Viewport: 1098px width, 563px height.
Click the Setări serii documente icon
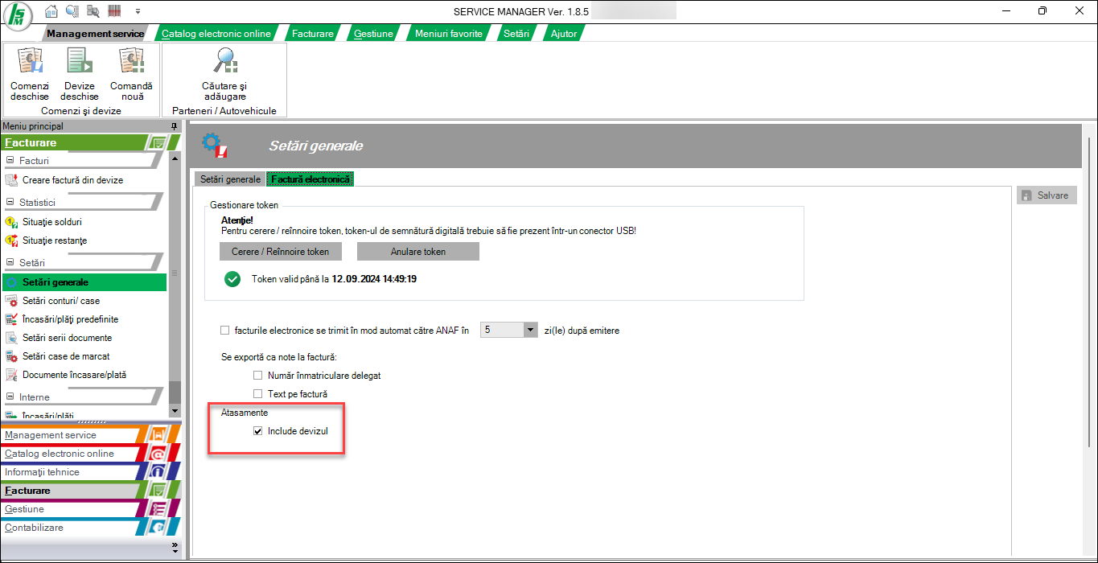pyautogui.click(x=11, y=338)
